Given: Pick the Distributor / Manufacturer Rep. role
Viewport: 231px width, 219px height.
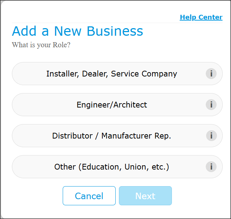Looking at the screenshot, I should point(112,136).
